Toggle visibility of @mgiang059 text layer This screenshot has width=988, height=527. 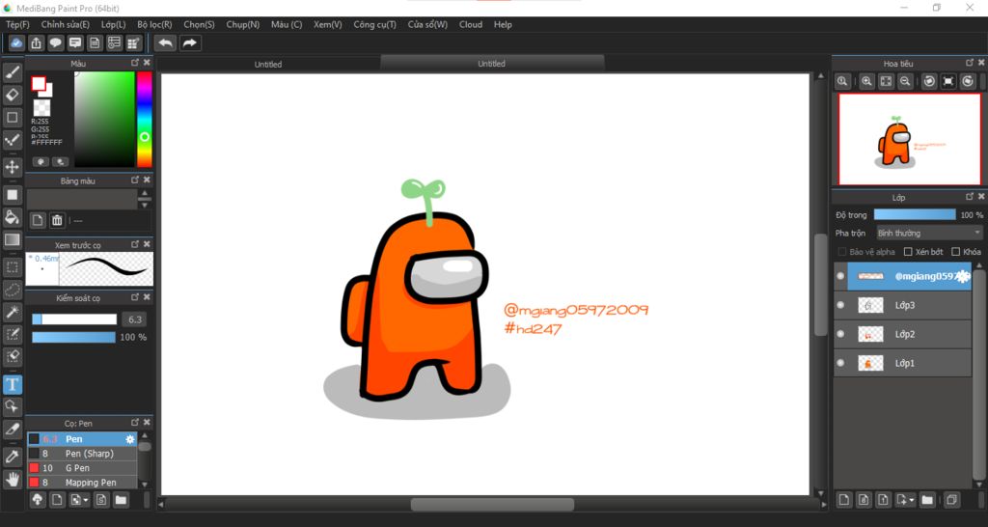click(x=840, y=276)
